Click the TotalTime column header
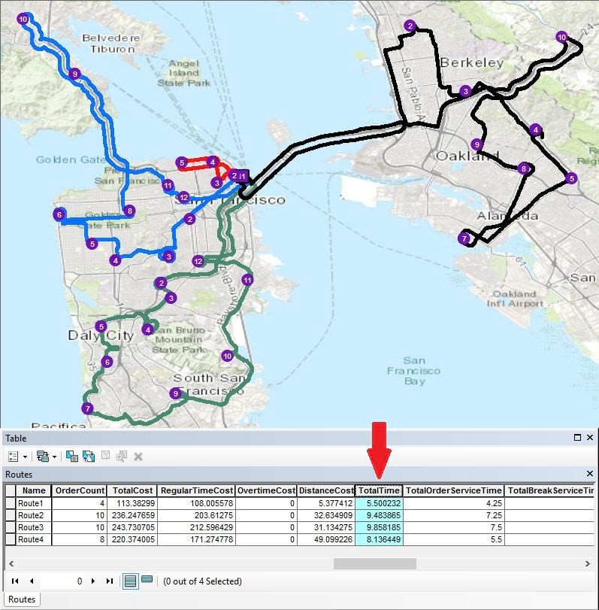This screenshot has height=610, width=599. 379,490
